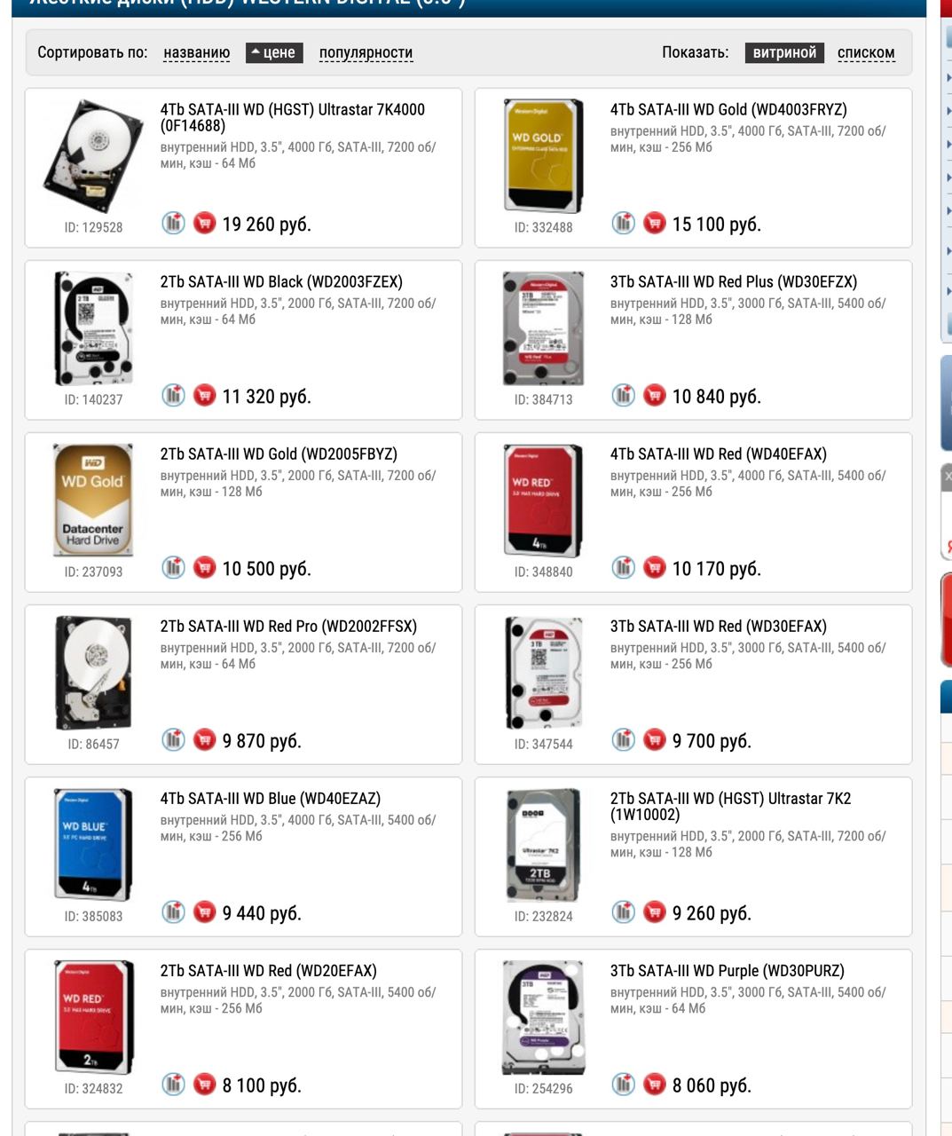Compare WD Gold WD2005FBYZ drive

(173, 567)
